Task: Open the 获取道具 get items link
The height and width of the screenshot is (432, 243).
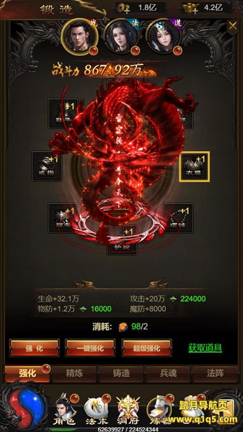Action: [205, 348]
